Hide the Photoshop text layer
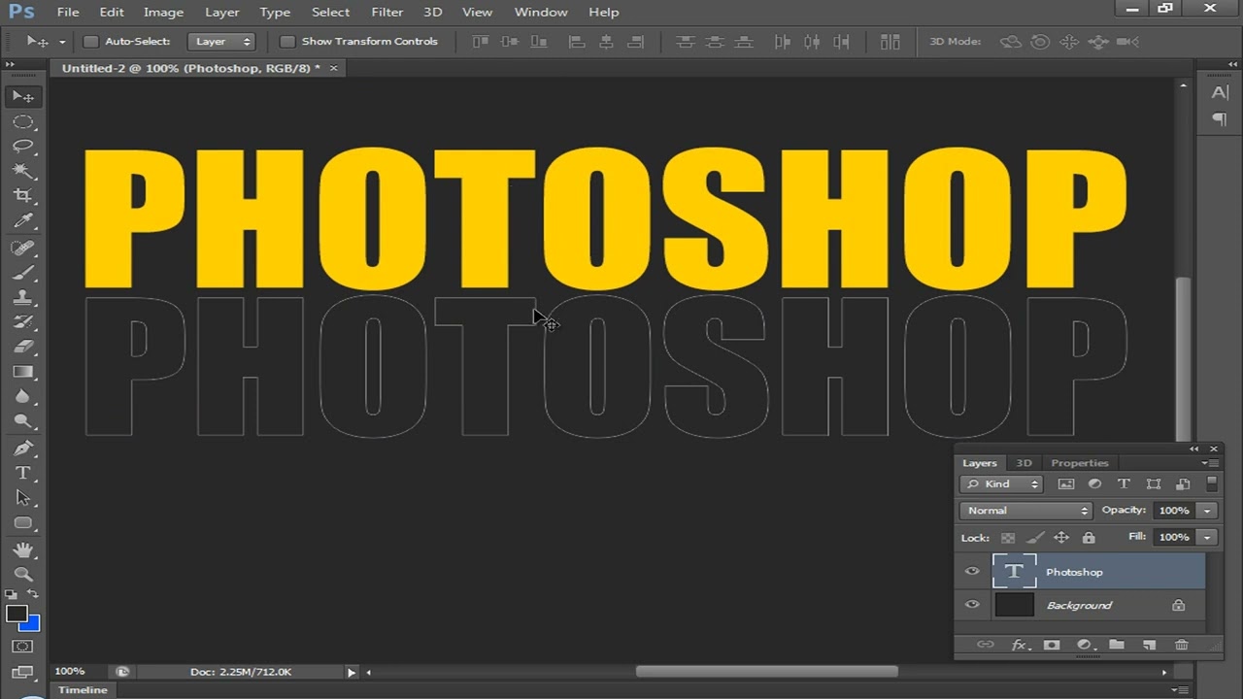1243x699 pixels. click(972, 572)
